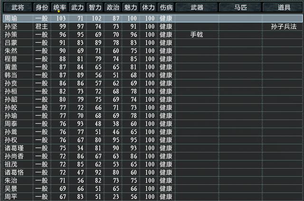Sort by 武将 column header
The height and width of the screenshot is (201, 304).
click(x=18, y=8)
